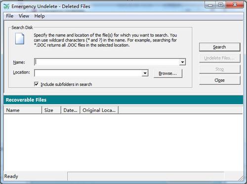Click the Stop button

click(x=220, y=69)
